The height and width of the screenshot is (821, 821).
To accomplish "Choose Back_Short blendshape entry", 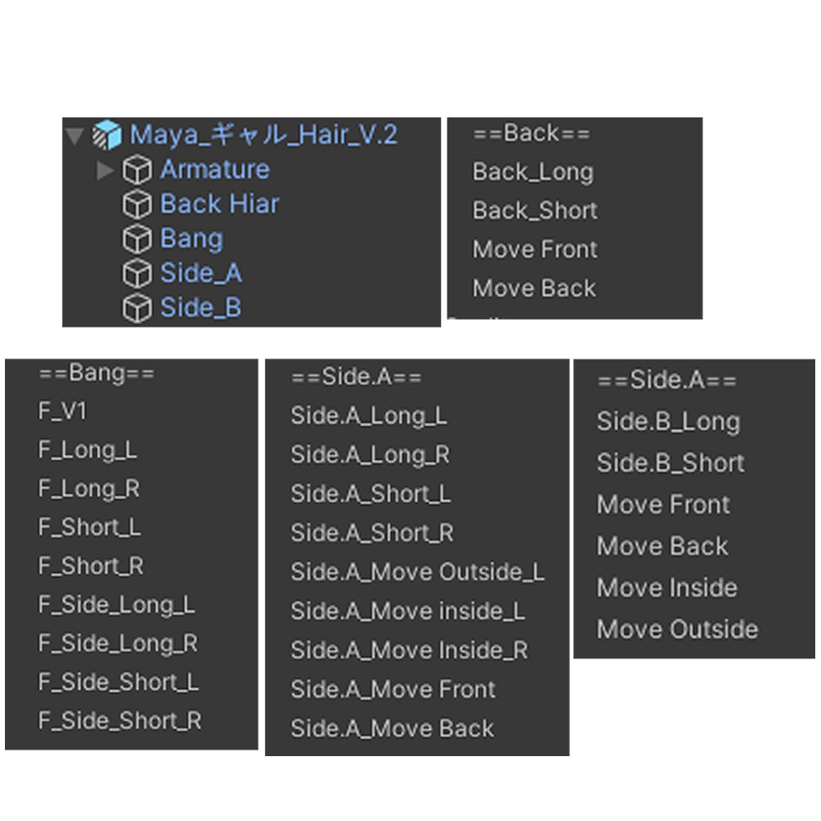I will click(534, 210).
